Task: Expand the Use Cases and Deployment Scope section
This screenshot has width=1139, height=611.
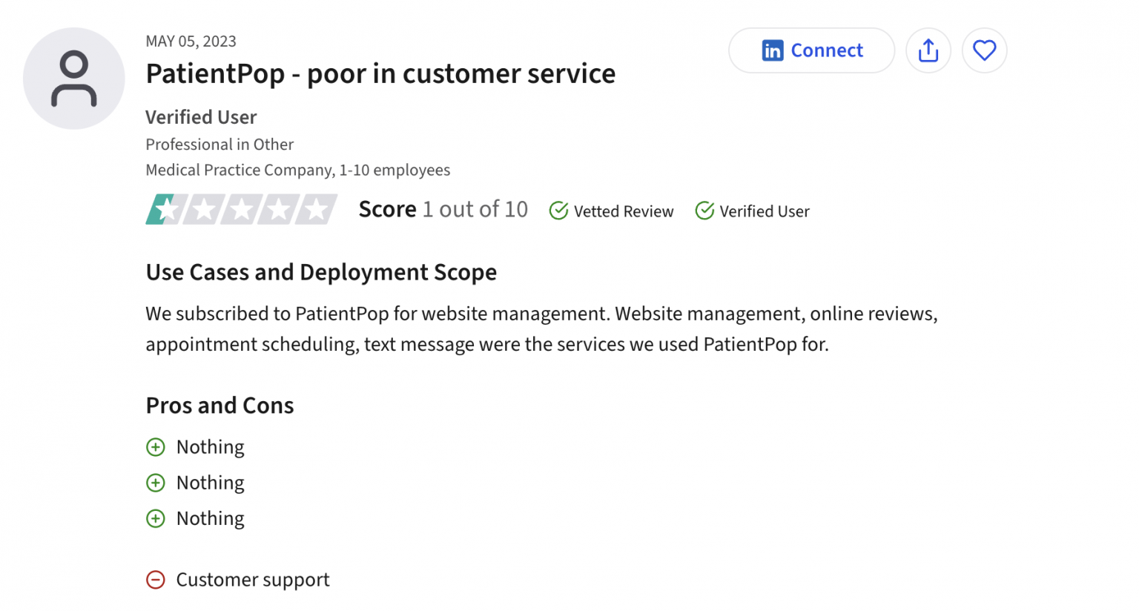Action: point(321,272)
